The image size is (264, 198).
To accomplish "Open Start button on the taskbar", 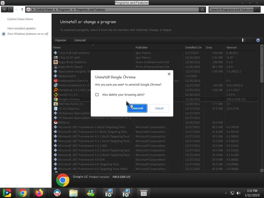I will tap(7, 193).
